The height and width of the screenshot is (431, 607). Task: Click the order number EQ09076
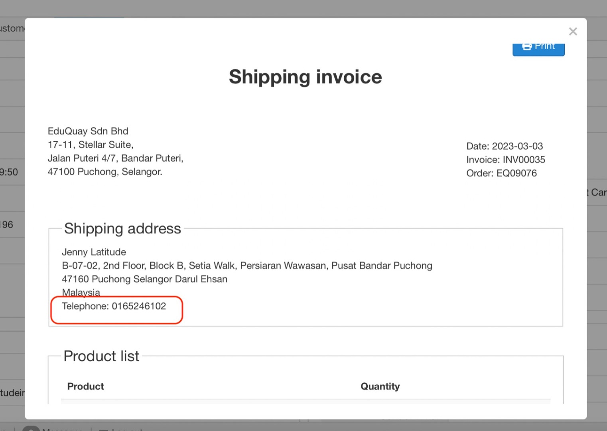coord(516,173)
